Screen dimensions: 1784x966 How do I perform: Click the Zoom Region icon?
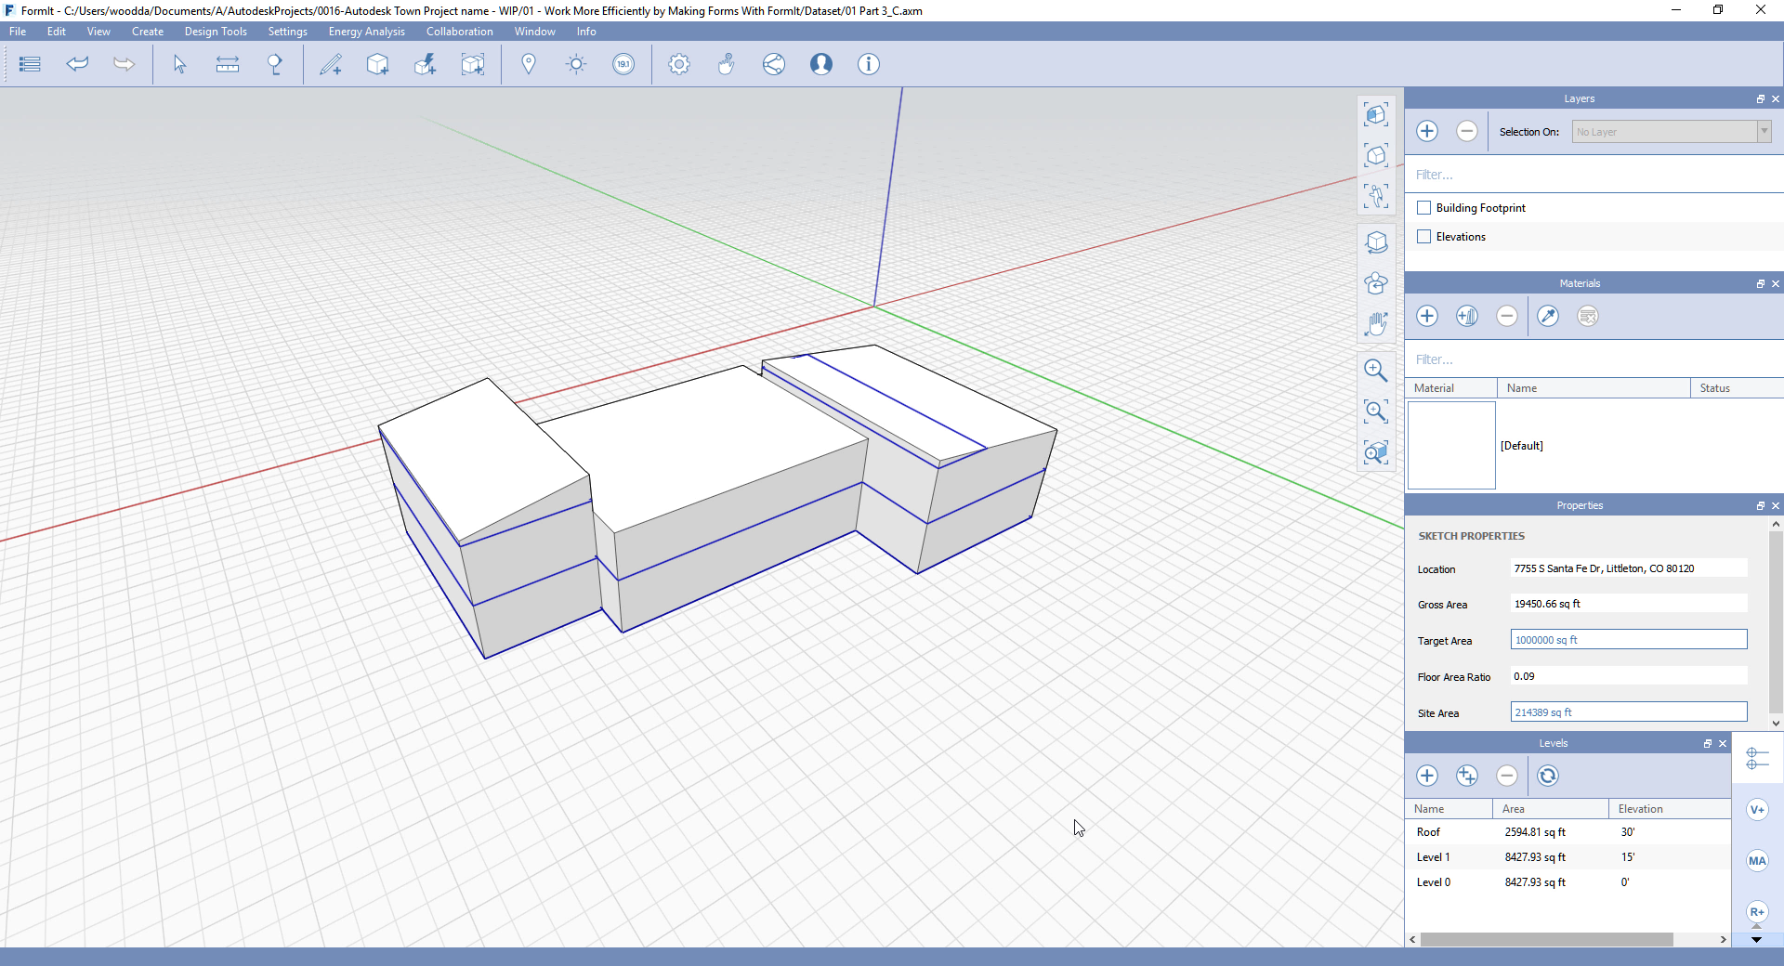pyautogui.click(x=1376, y=411)
